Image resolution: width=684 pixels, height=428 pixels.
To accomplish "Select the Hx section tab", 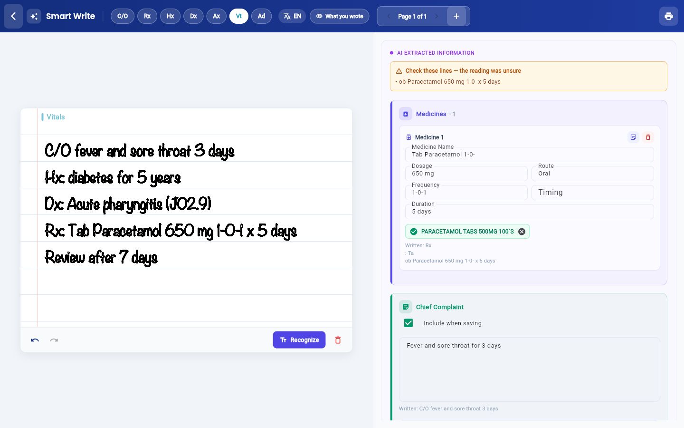I will tap(170, 16).
